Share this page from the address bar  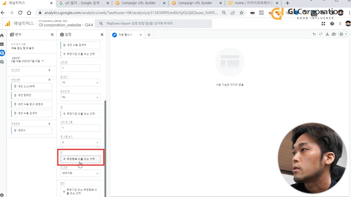pos(233,13)
